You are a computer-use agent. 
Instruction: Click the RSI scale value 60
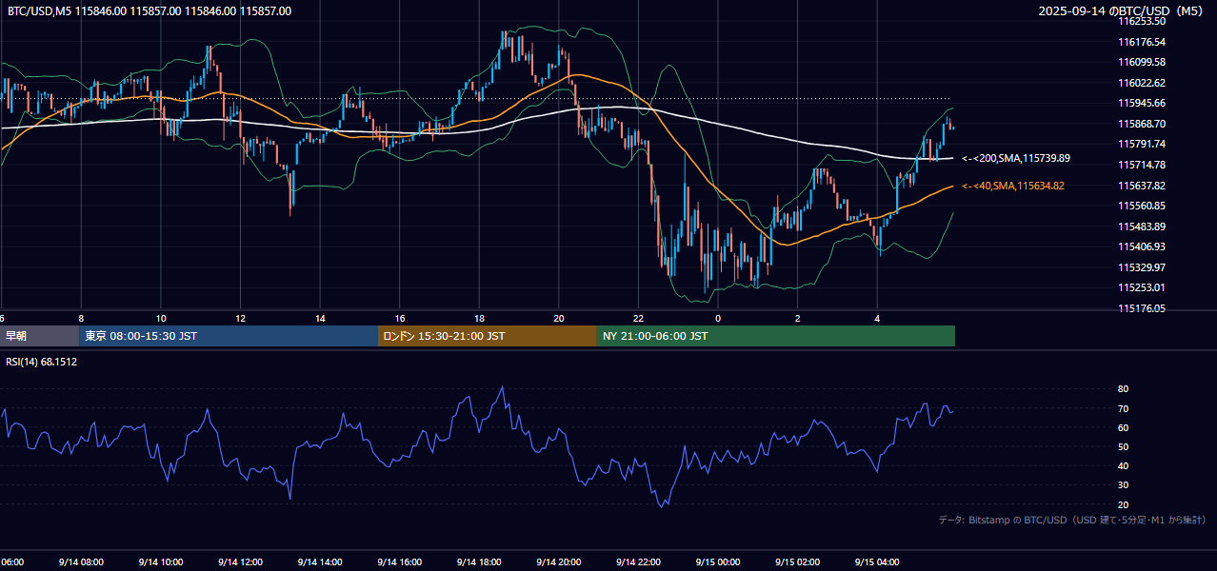click(x=1123, y=427)
